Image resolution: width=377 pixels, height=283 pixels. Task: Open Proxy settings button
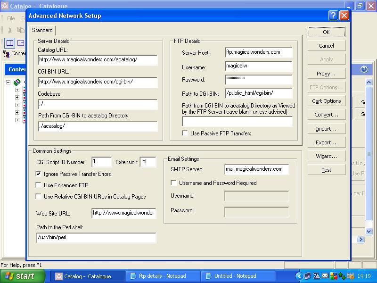[x=326, y=74]
